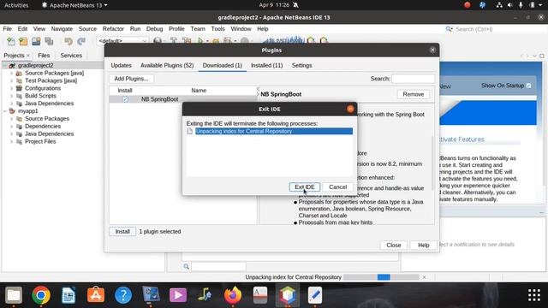Click the file icon beside Unpacking index entry
Viewport: 548px width, 308px height.
(x=189, y=131)
